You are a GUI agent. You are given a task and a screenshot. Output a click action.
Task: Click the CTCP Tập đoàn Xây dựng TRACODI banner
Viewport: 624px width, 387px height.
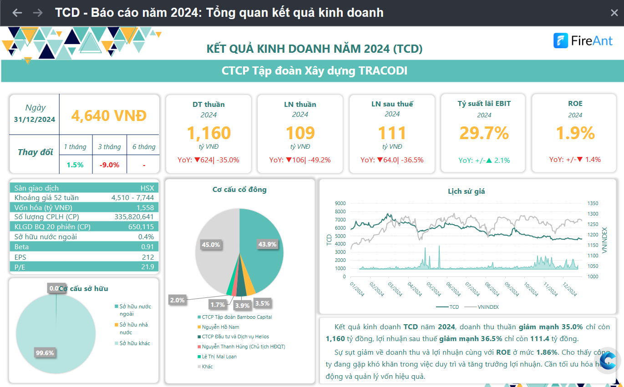pos(312,71)
